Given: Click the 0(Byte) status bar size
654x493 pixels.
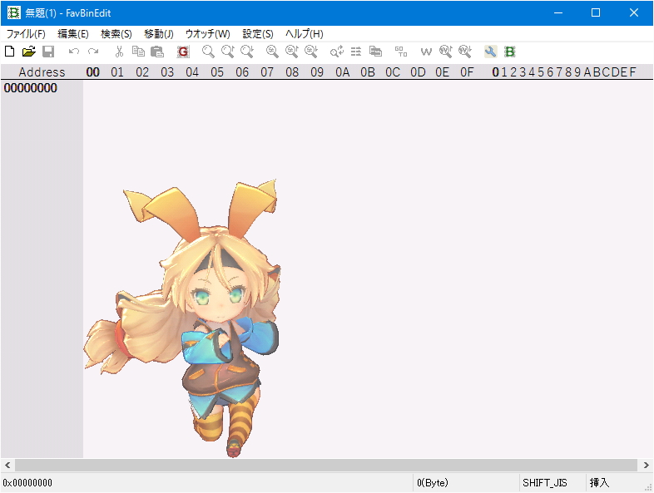Looking at the screenshot, I should (433, 483).
